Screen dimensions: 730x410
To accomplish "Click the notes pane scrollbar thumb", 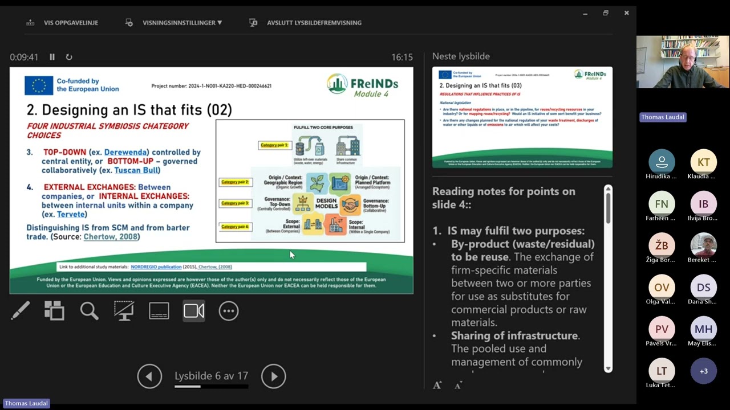I will 608,208.
